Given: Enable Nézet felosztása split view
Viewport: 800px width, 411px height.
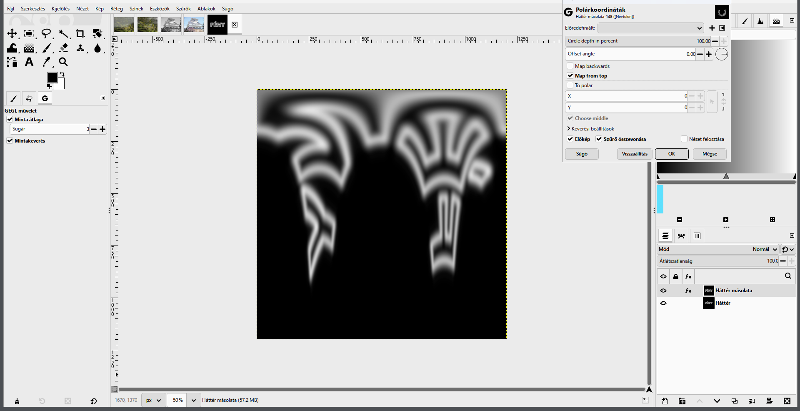Looking at the screenshot, I should click(684, 139).
